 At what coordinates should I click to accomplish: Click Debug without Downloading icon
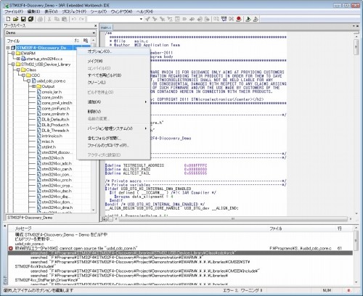256,19
